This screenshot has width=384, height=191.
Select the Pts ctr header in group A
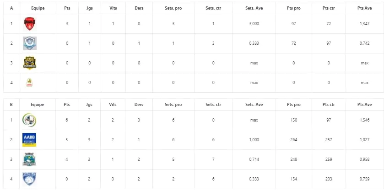(x=329, y=8)
